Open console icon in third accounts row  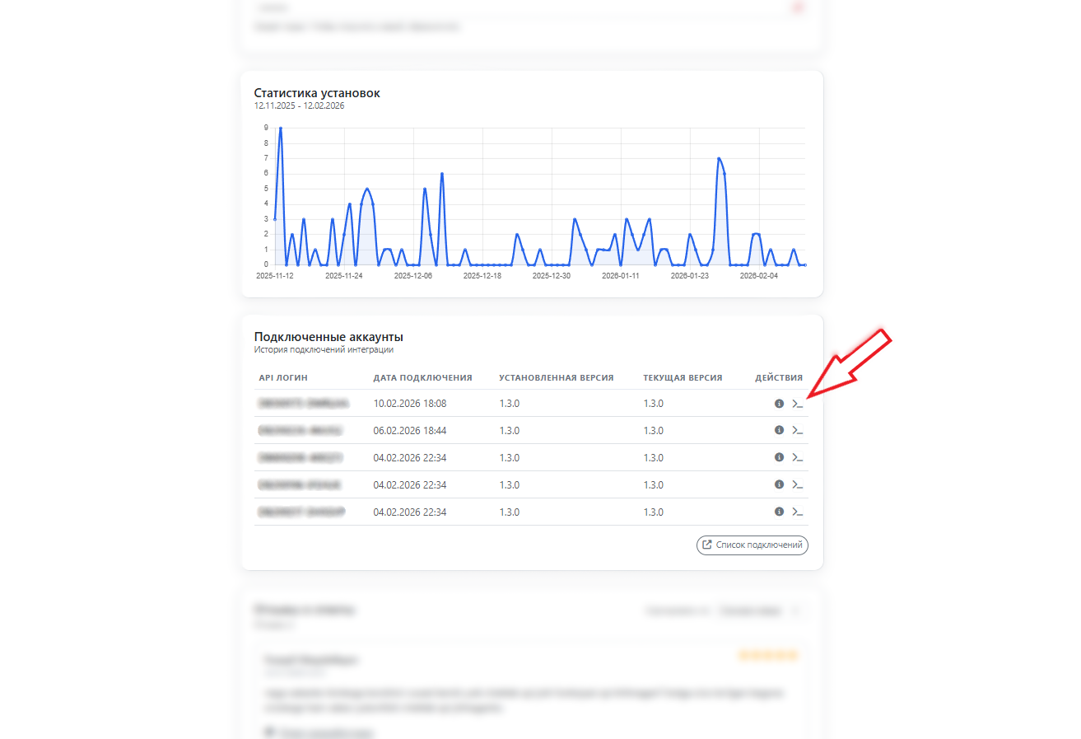(797, 457)
